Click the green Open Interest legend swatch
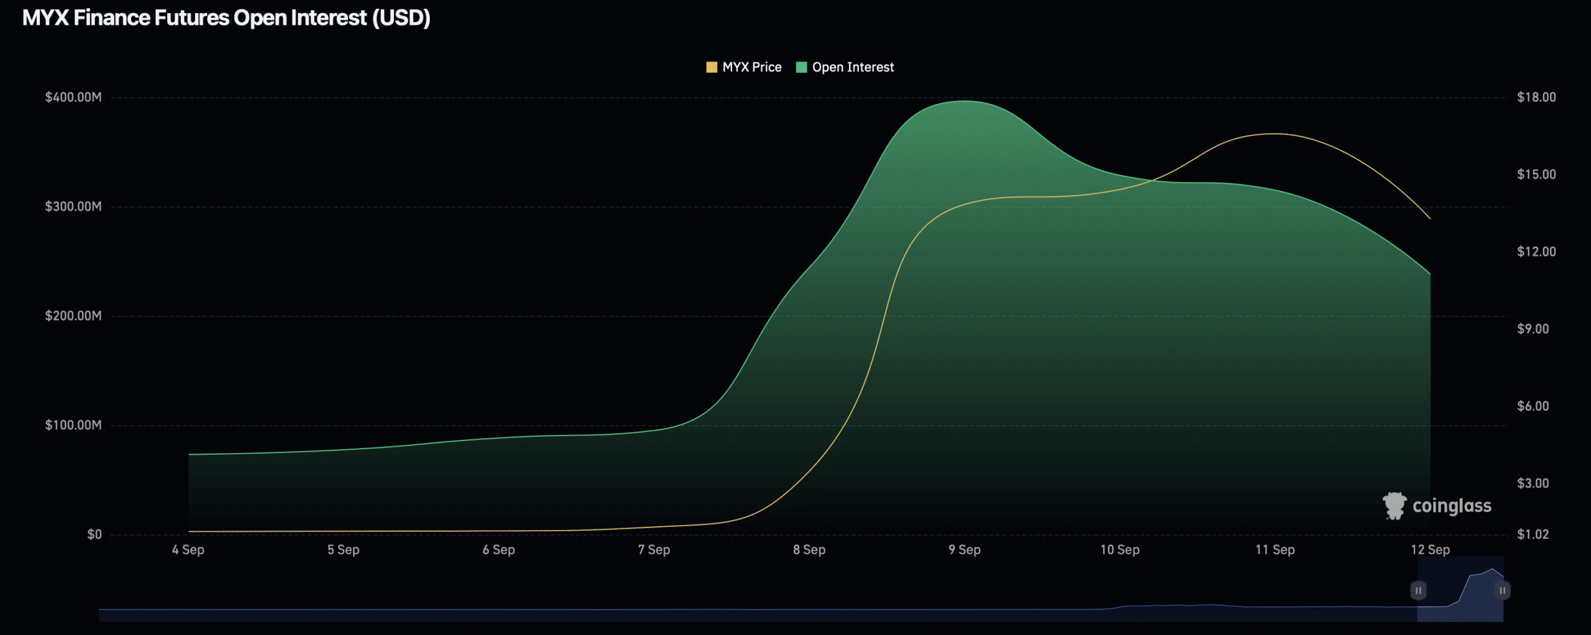 801,67
